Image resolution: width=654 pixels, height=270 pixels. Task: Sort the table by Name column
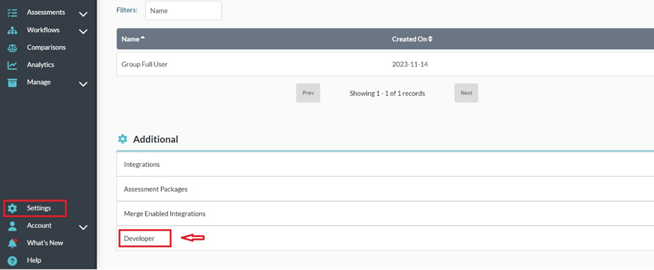tap(133, 39)
